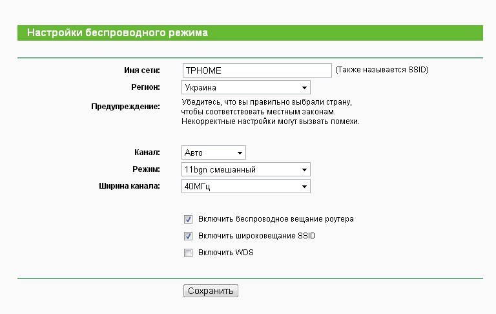Viewport: 496px width, 314px height.
Task: Click the note Также называется SSID
Action: tap(382, 70)
